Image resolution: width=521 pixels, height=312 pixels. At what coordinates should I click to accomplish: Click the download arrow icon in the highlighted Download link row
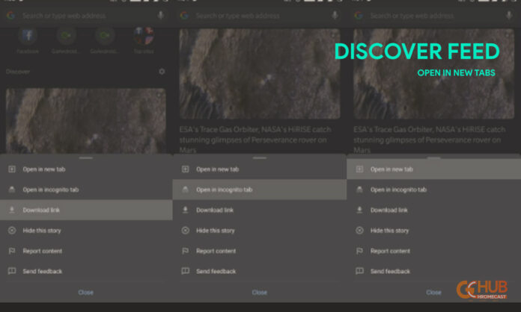point(11,210)
